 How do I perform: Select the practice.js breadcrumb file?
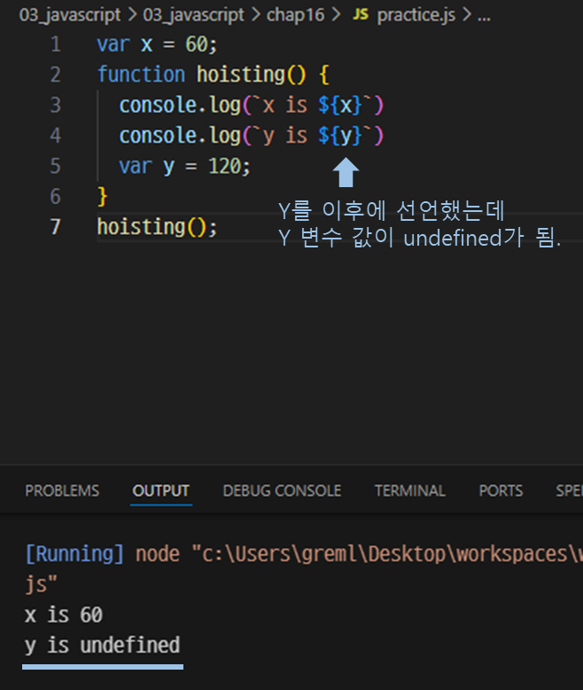[416, 15]
